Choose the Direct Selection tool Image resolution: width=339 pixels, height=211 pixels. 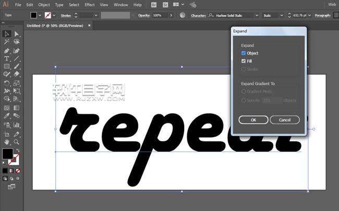[17, 34]
